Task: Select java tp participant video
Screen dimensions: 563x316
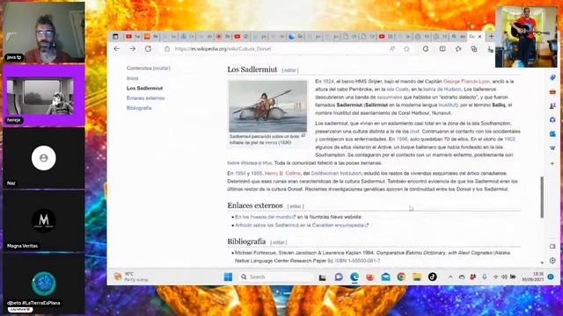Action: (44, 32)
